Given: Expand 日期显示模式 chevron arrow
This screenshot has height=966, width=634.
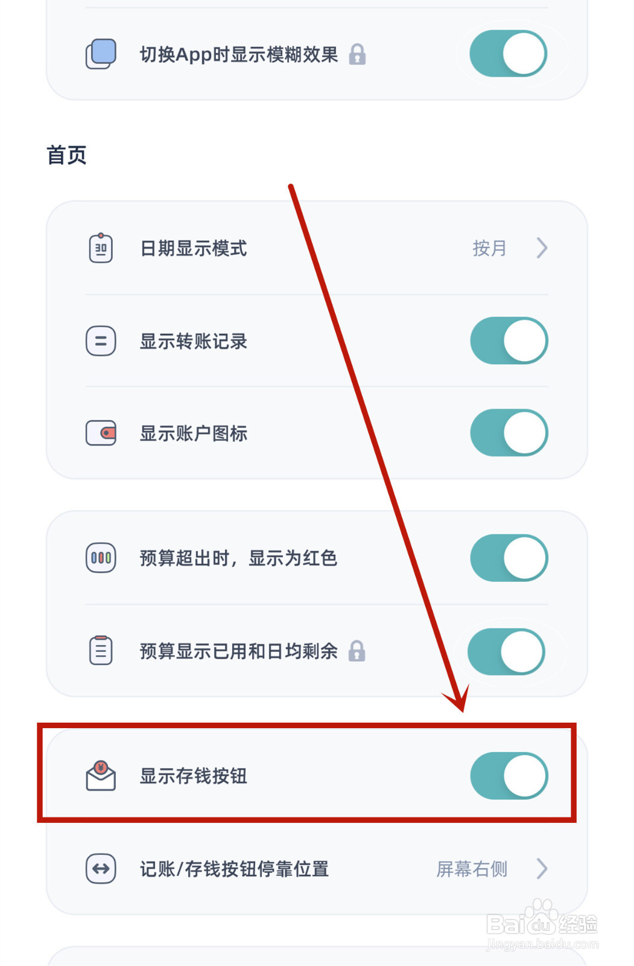Looking at the screenshot, I should pyautogui.click(x=542, y=248).
